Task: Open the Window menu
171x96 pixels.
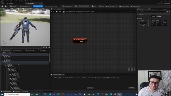Action: pyautogui.click(x=21, y=1)
